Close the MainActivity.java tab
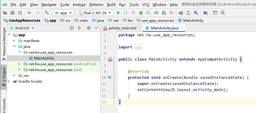Image resolution: width=256 pixels, height=113 pixels. (182, 28)
